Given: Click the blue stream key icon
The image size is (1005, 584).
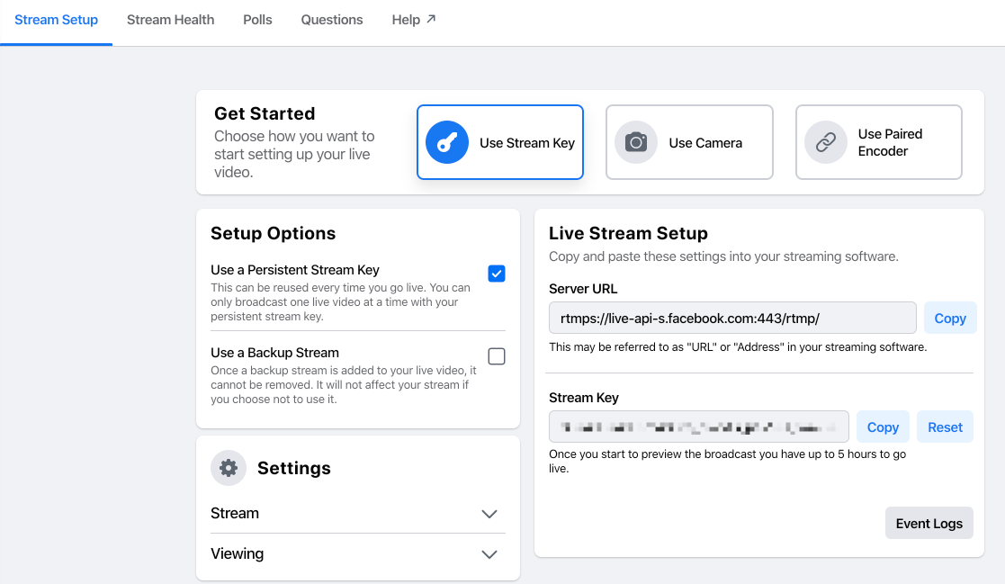Looking at the screenshot, I should pos(447,142).
